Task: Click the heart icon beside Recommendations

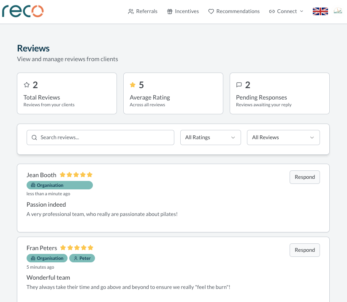Action: tap(211, 11)
